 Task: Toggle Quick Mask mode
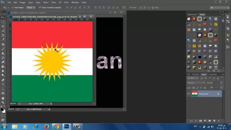point(3,116)
